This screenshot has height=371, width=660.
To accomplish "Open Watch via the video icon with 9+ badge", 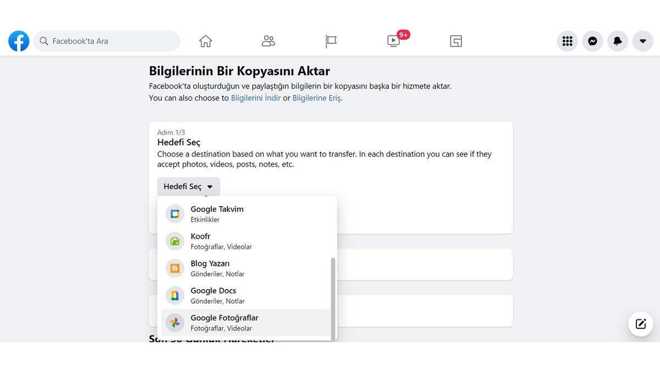I will point(393,41).
